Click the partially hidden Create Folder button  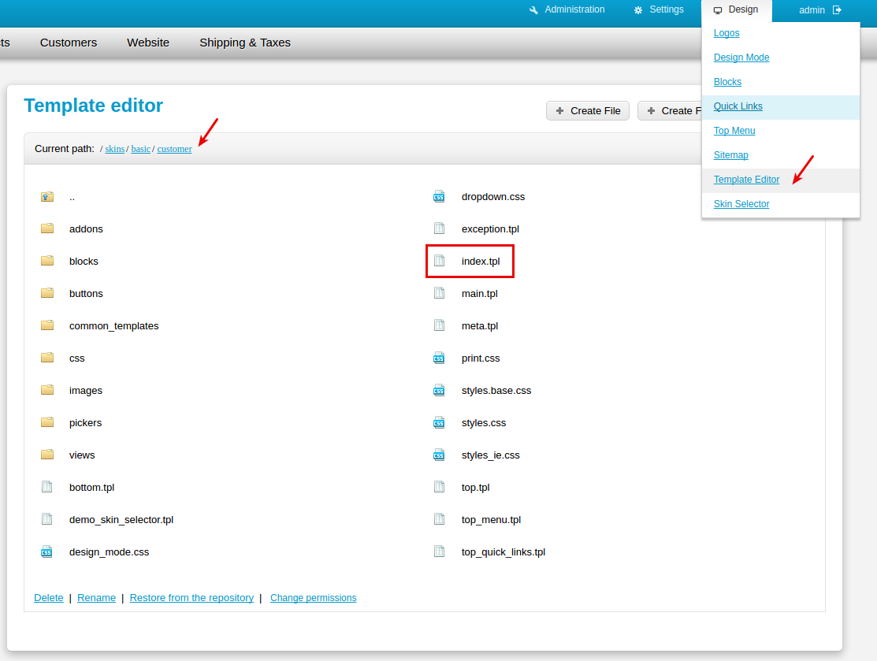click(x=670, y=111)
